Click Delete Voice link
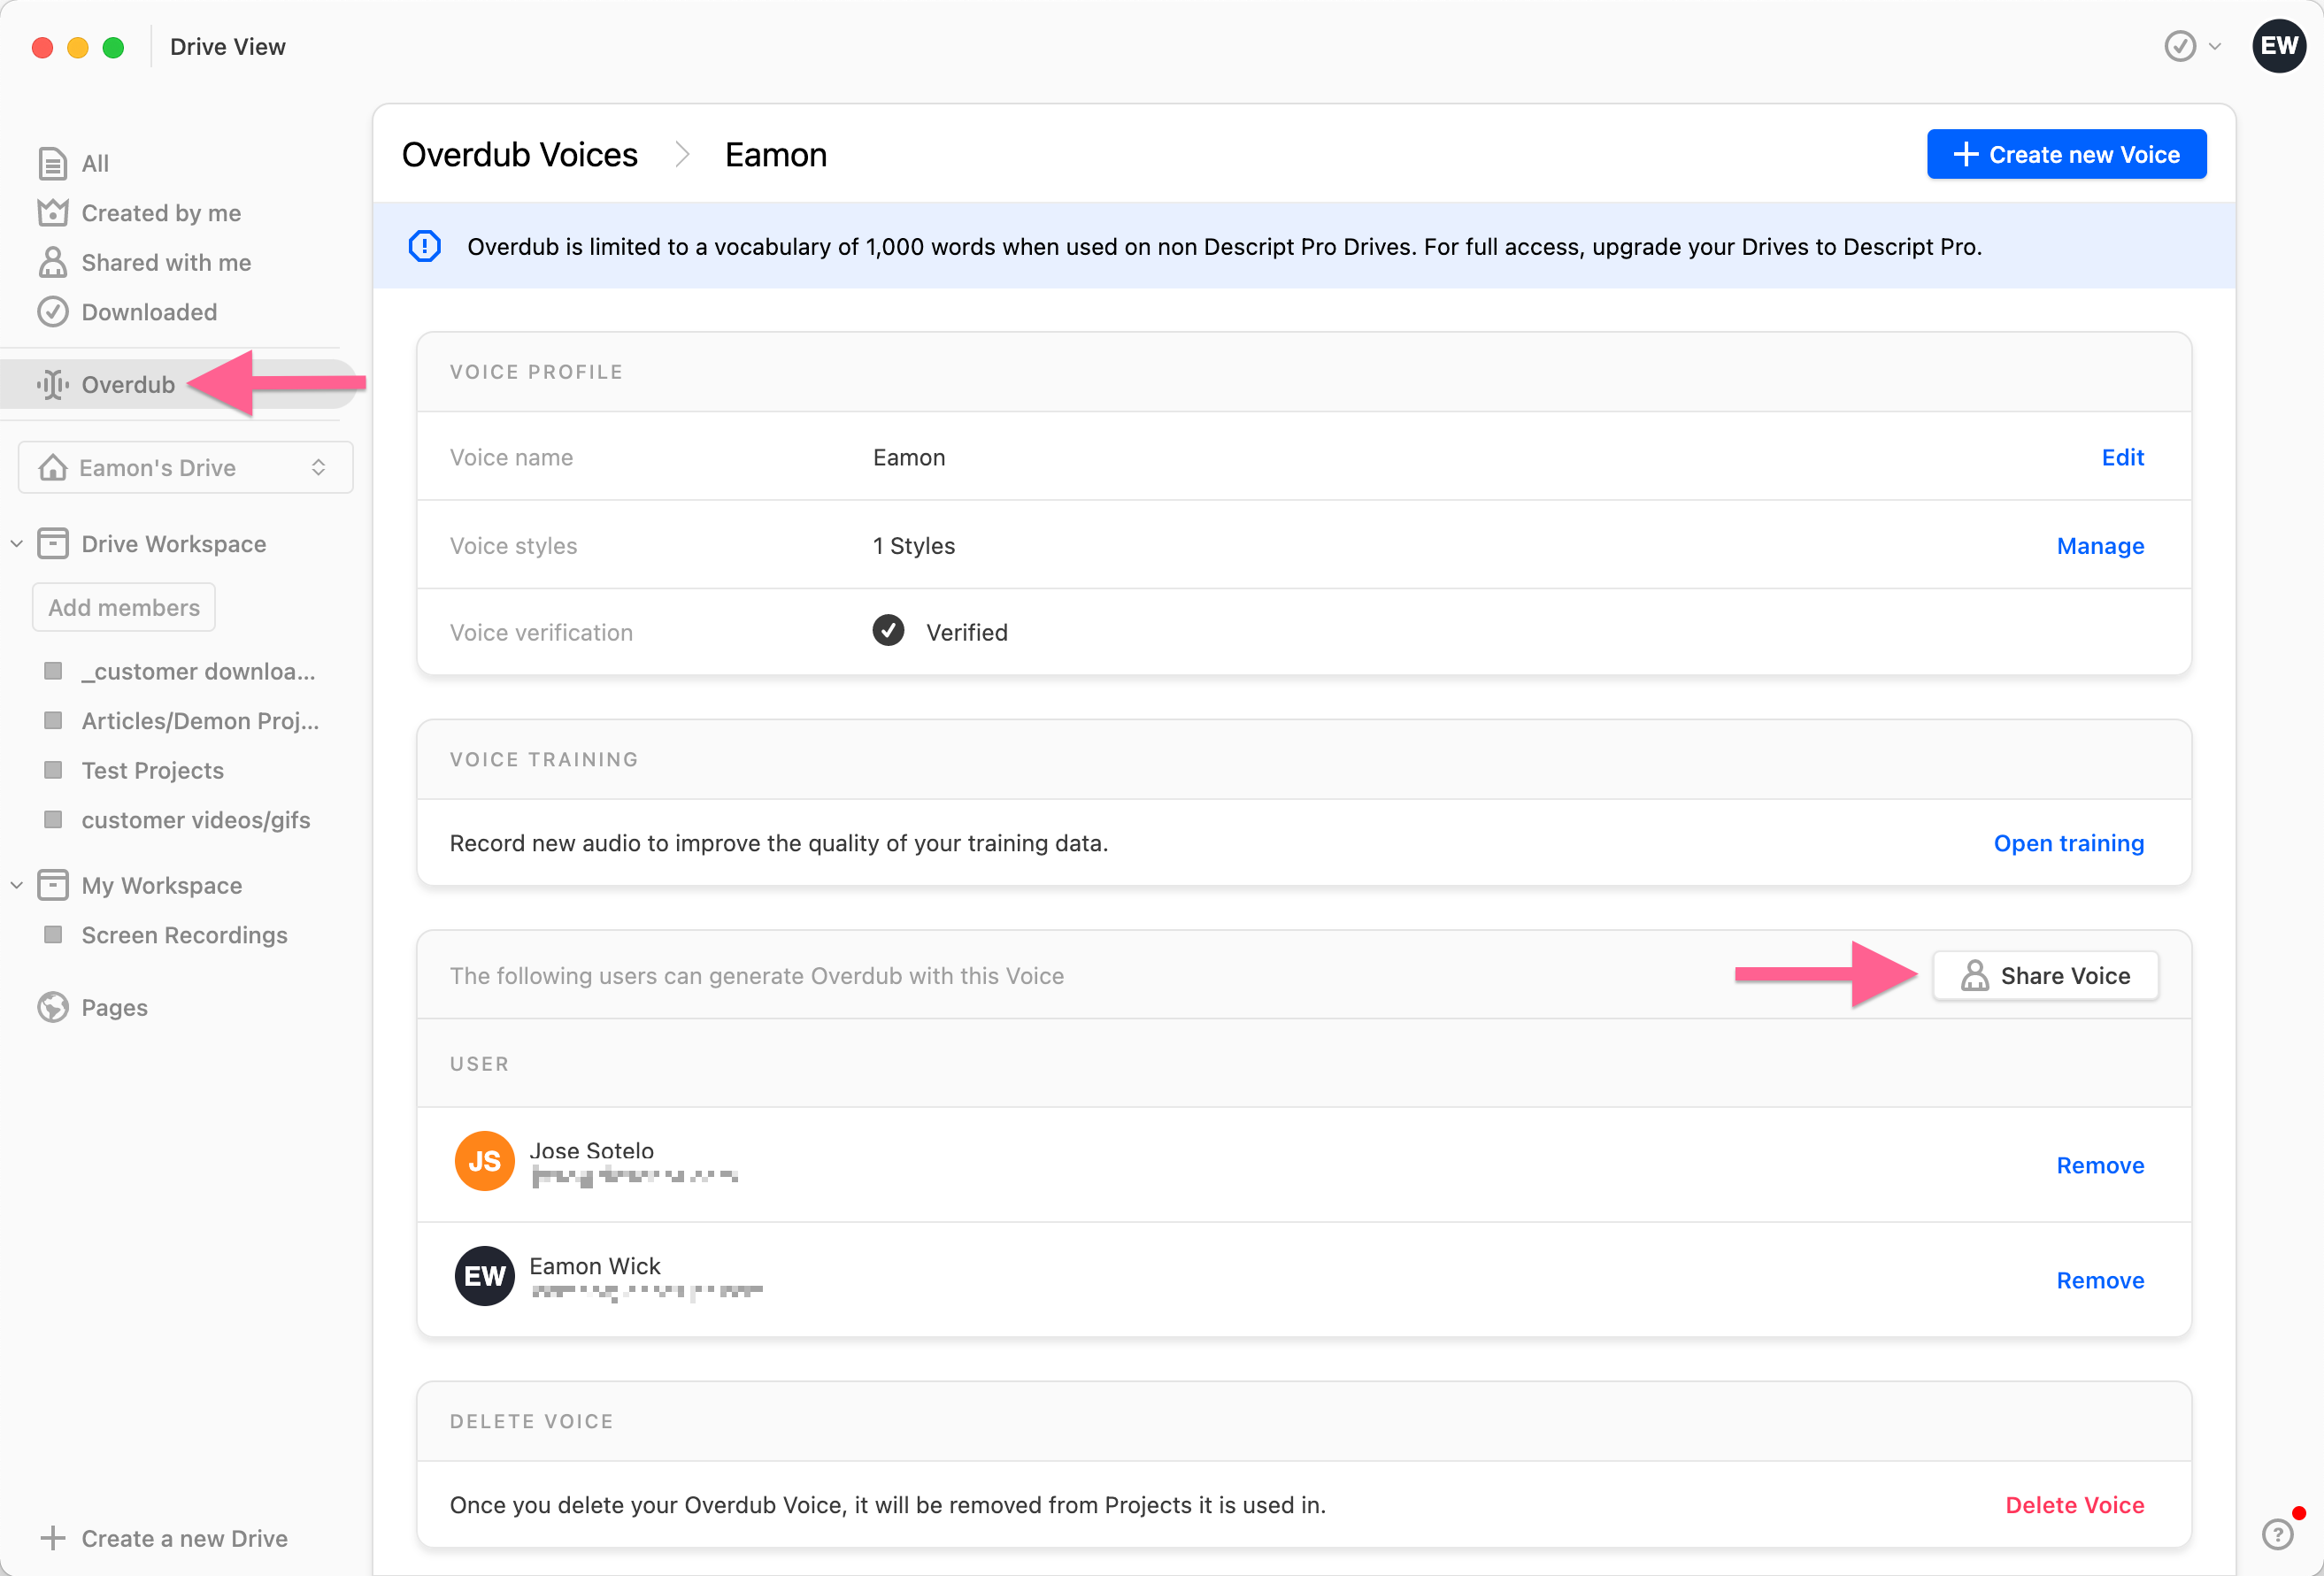Image resolution: width=2324 pixels, height=1576 pixels. click(x=2074, y=1505)
